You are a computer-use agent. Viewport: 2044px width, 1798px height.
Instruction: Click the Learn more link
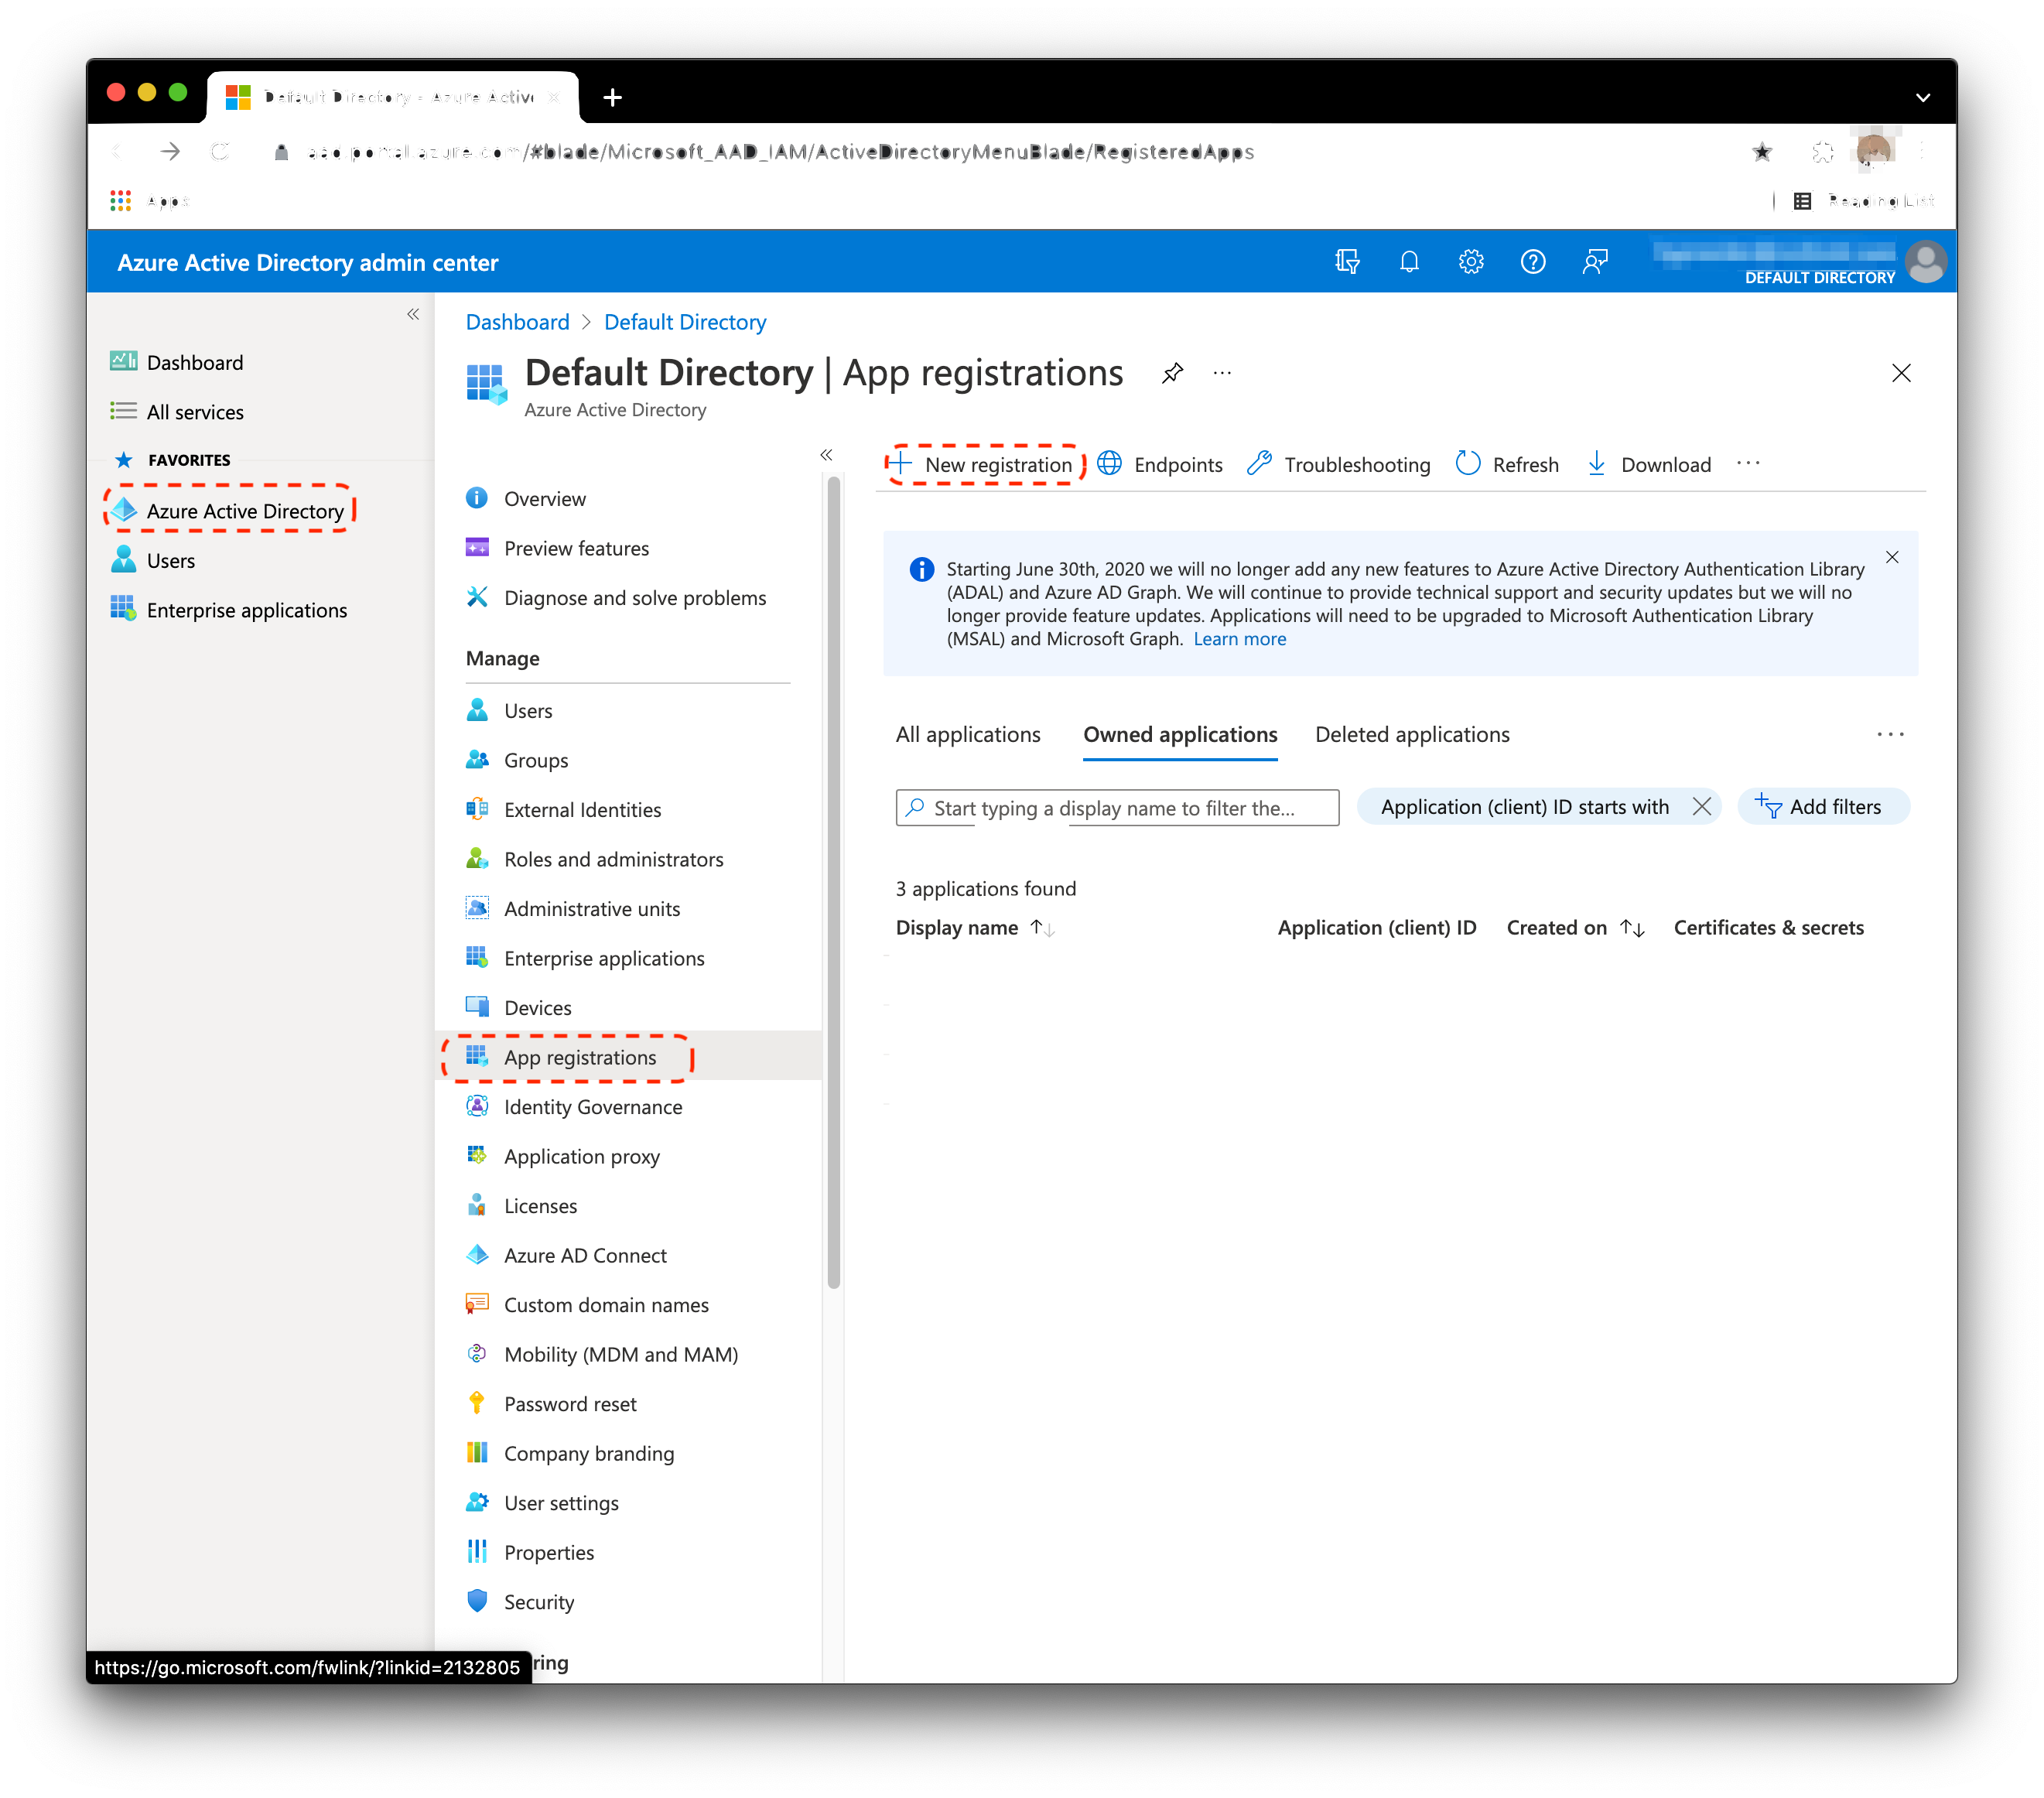pos(1239,639)
